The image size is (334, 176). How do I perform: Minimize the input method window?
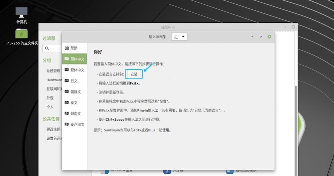[253, 37]
